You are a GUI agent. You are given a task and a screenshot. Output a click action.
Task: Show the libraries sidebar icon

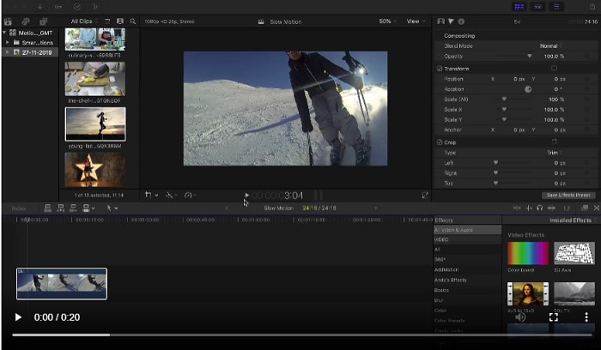click(8, 21)
